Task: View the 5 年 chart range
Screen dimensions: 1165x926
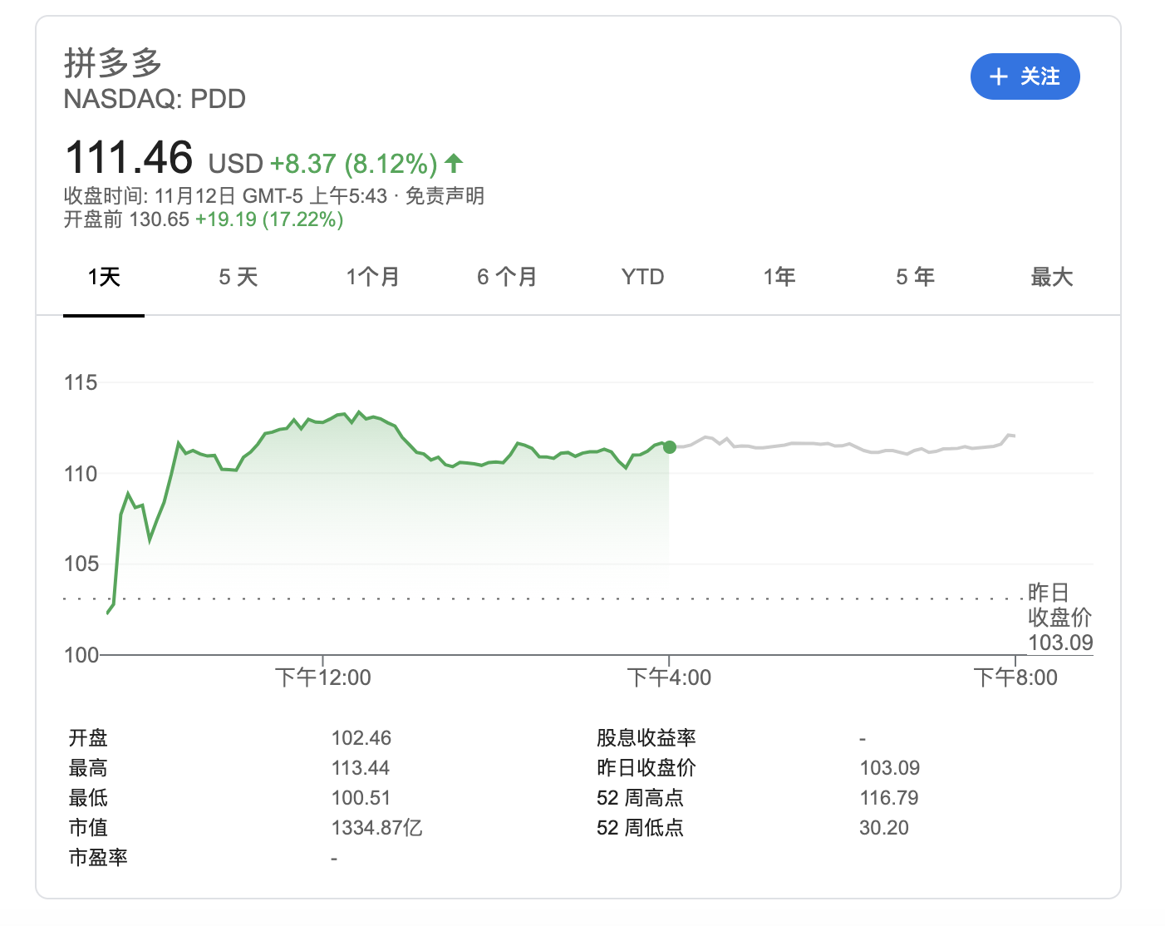Action: (x=915, y=277)
